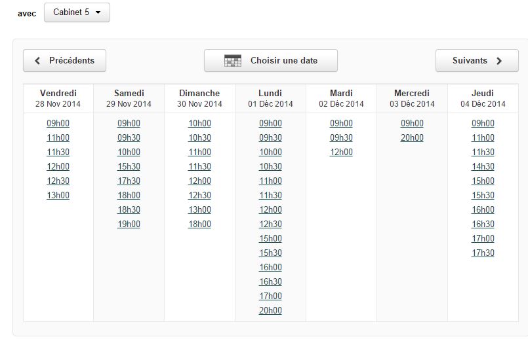Select the 20h00 slot on Lundi 01 Déc

(270, 310)
